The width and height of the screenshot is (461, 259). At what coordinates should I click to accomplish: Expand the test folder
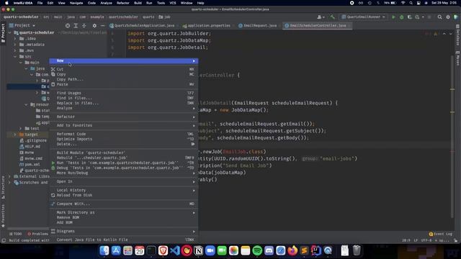click(x=21, y=129)
